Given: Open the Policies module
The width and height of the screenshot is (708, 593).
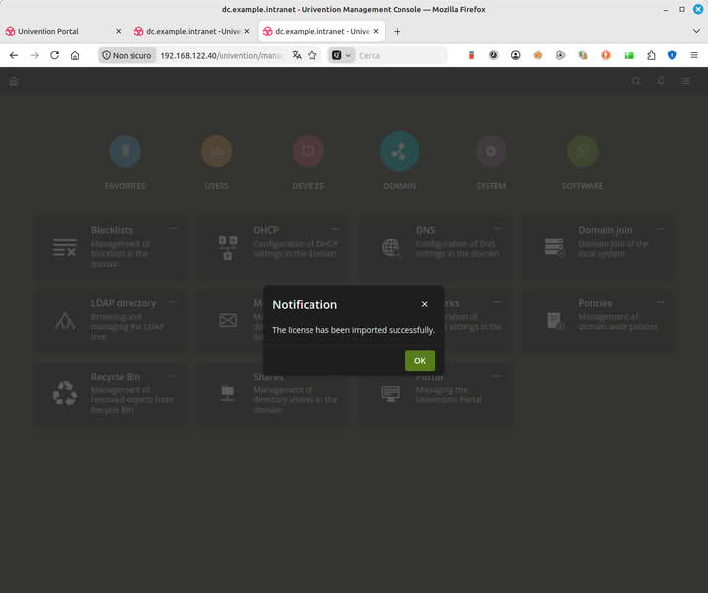Looking at the screenshot, I should tap(598, 320).
